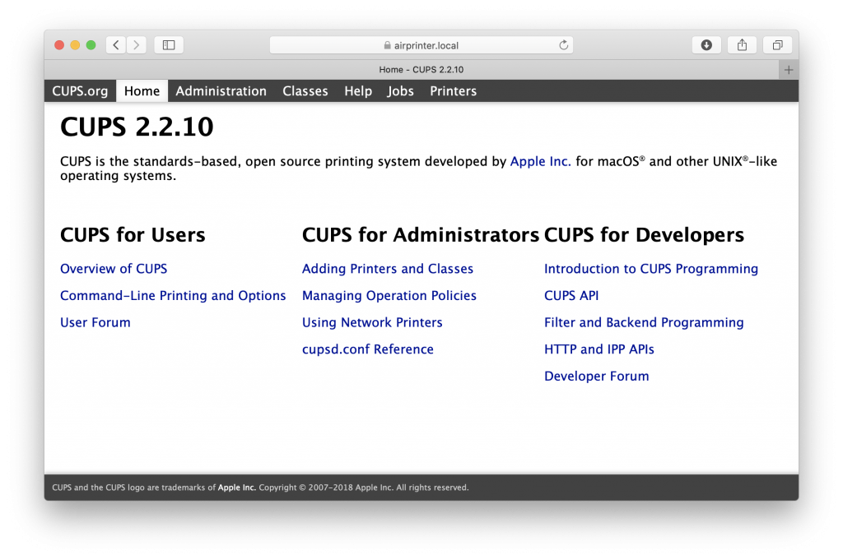Click the CUPS for Administrators heading
843x559 pixels.
[x=421, y=234]
